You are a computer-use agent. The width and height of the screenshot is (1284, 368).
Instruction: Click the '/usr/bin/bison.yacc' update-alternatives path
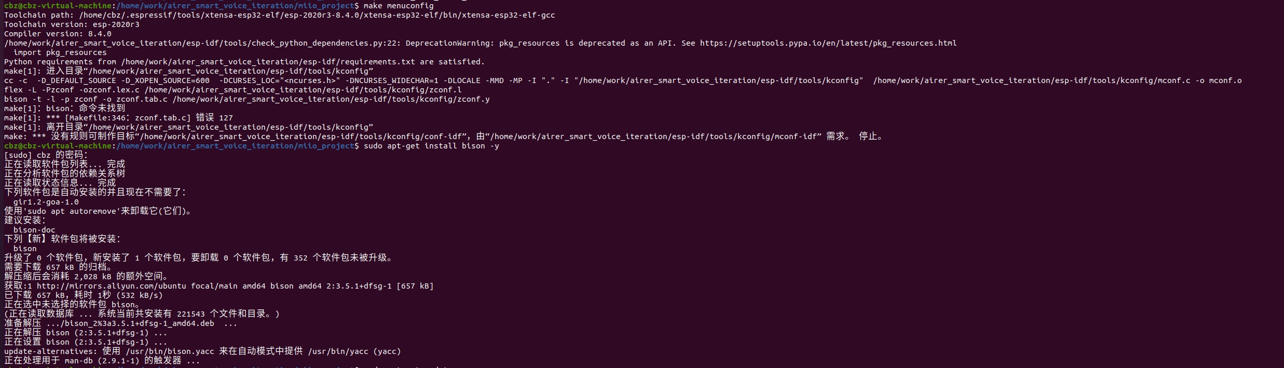170,351
